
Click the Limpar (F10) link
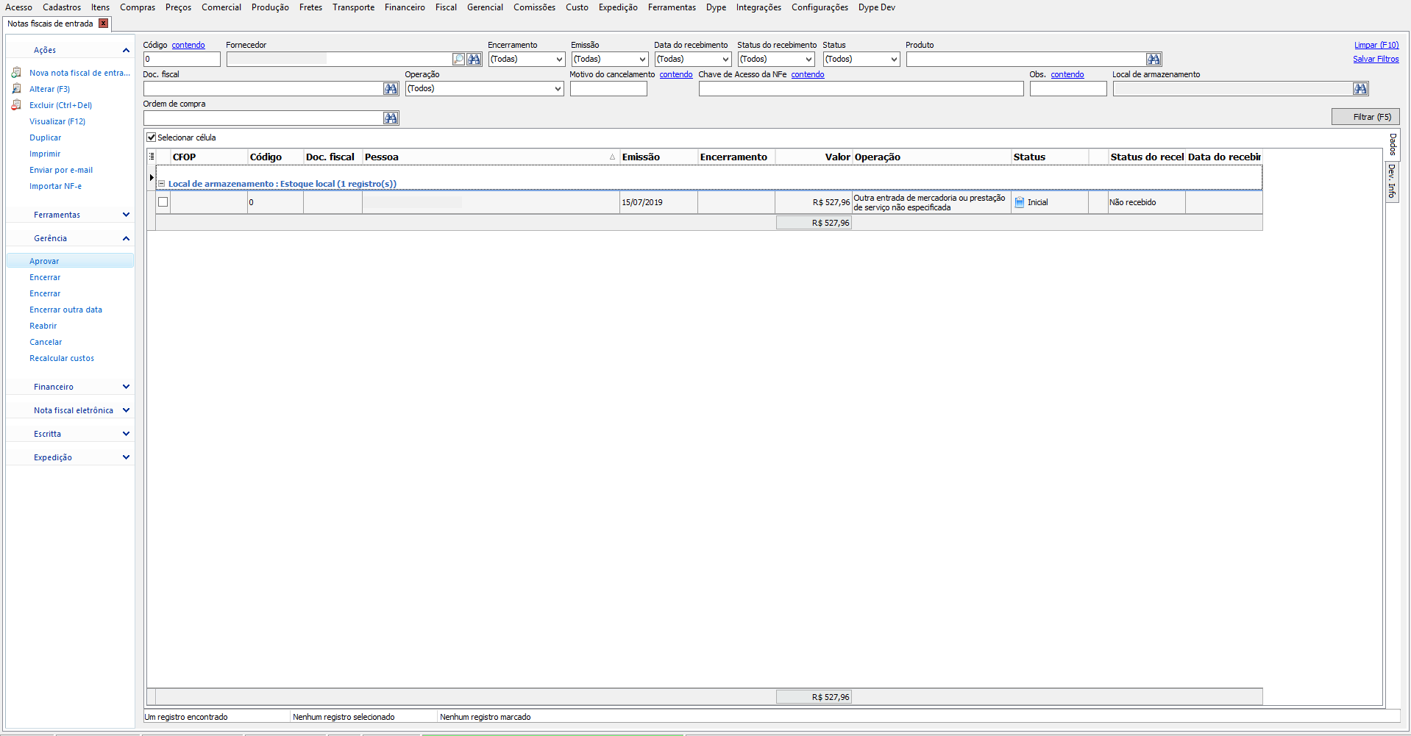[x=1376, y=45]
